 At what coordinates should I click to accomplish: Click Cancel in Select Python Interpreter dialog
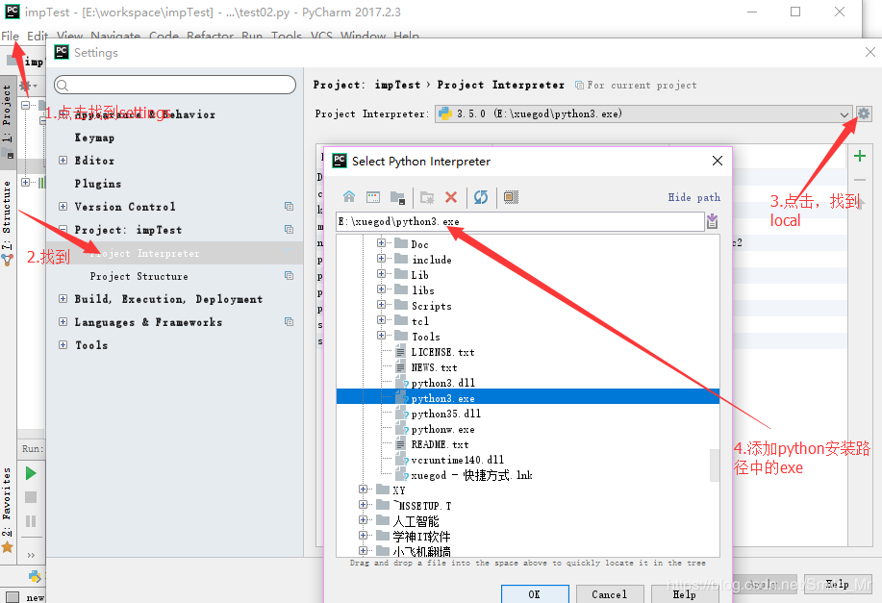(x=609, y=594)
